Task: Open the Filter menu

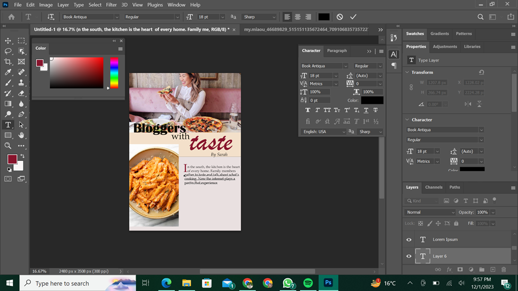Action: pyautogui.click(x=111, y=5)
